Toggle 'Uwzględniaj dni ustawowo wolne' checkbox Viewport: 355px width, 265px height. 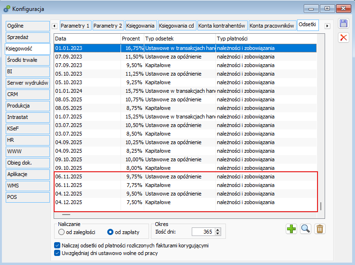(x=58, y=253)
